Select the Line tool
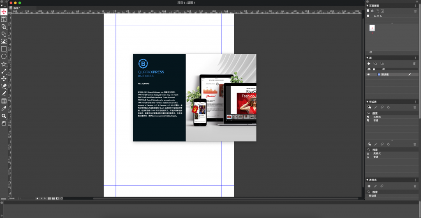The image size is (421, 218). 4,71
